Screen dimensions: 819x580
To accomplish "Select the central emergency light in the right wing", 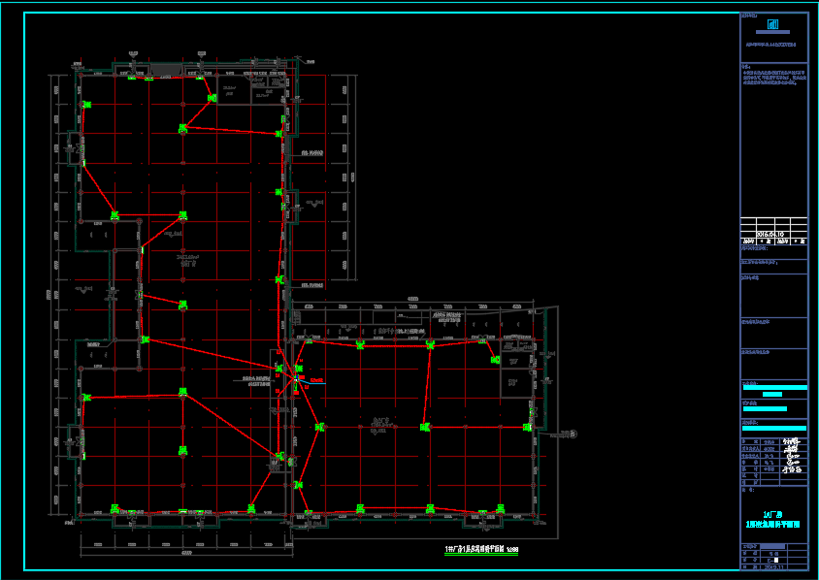I will [424, 427].
